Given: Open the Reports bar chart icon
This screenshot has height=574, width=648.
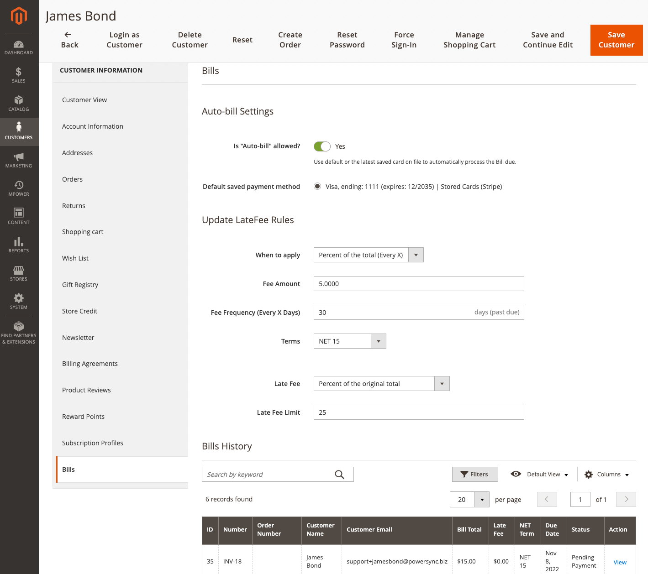Looking at the screenshot, I should [x=19, y=241].
